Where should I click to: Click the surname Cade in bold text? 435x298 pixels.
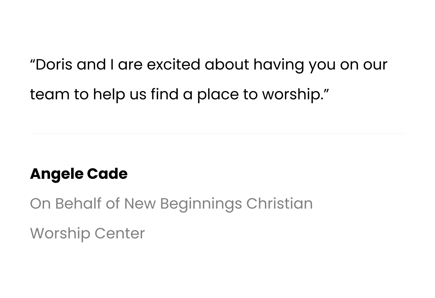pyautogui.click(x=107, y=174)
